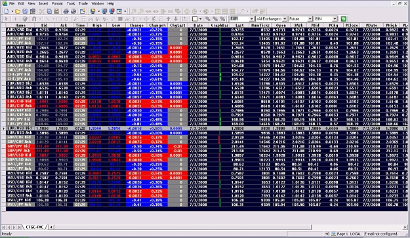
Task: Click the E-mail not configured status text
Action: coord(381,234)
